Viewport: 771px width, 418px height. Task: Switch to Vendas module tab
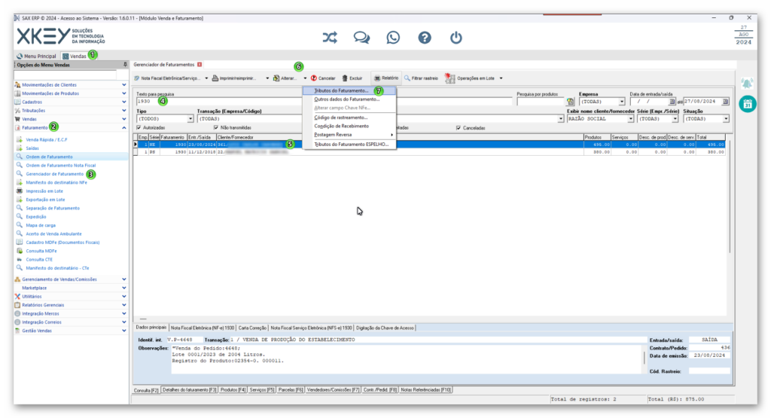(x=75, y=56)
